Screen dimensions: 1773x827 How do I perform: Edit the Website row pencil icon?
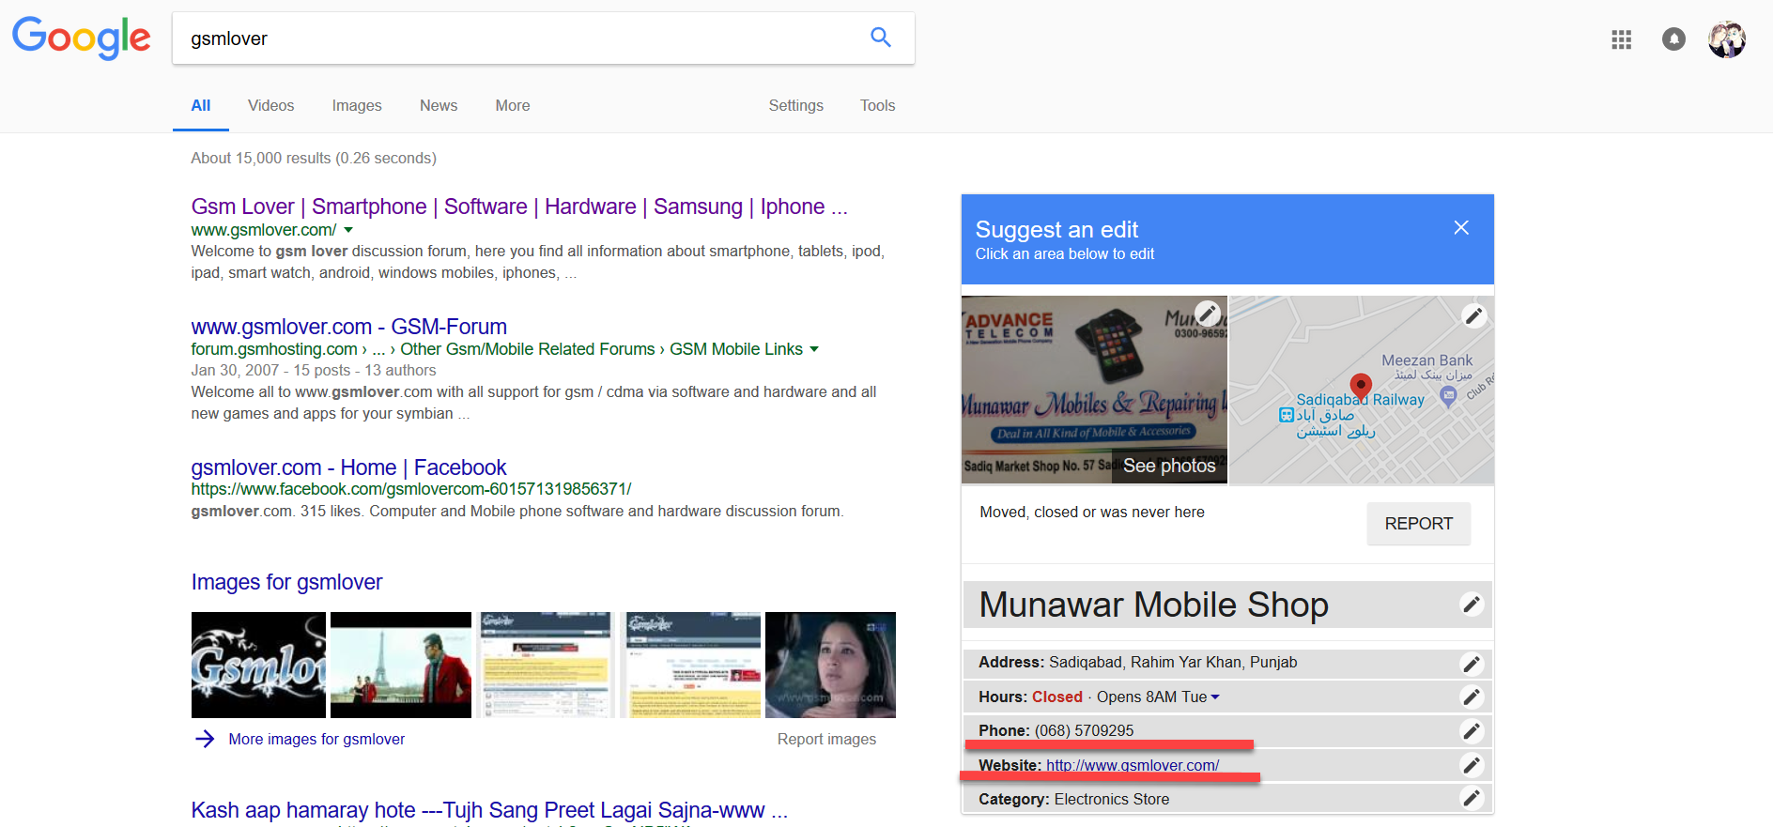point(1472,765)
